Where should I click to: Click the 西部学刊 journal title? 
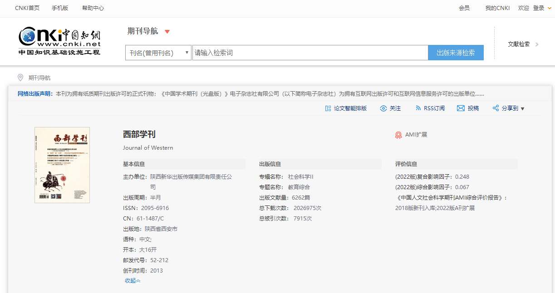pos(139,134)
